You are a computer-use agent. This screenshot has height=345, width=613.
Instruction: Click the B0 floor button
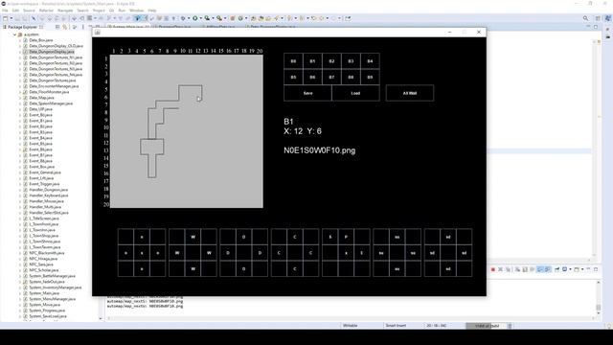[293, 61]
